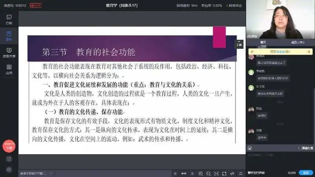Click 牛子琪's avatar in chat
The image size is (315, 177).
coord(251,88)
